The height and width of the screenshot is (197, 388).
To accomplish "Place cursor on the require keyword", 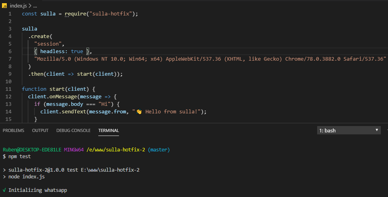I will (x=76, y=14).
